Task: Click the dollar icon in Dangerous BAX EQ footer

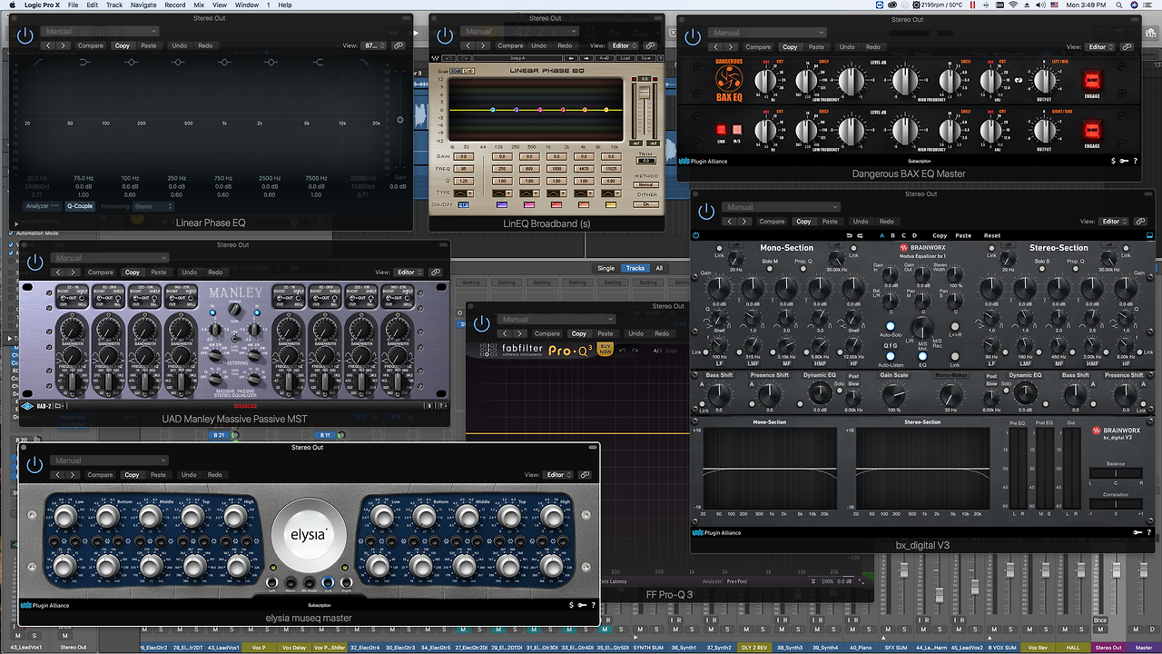Action: [x=1114, y=162]
